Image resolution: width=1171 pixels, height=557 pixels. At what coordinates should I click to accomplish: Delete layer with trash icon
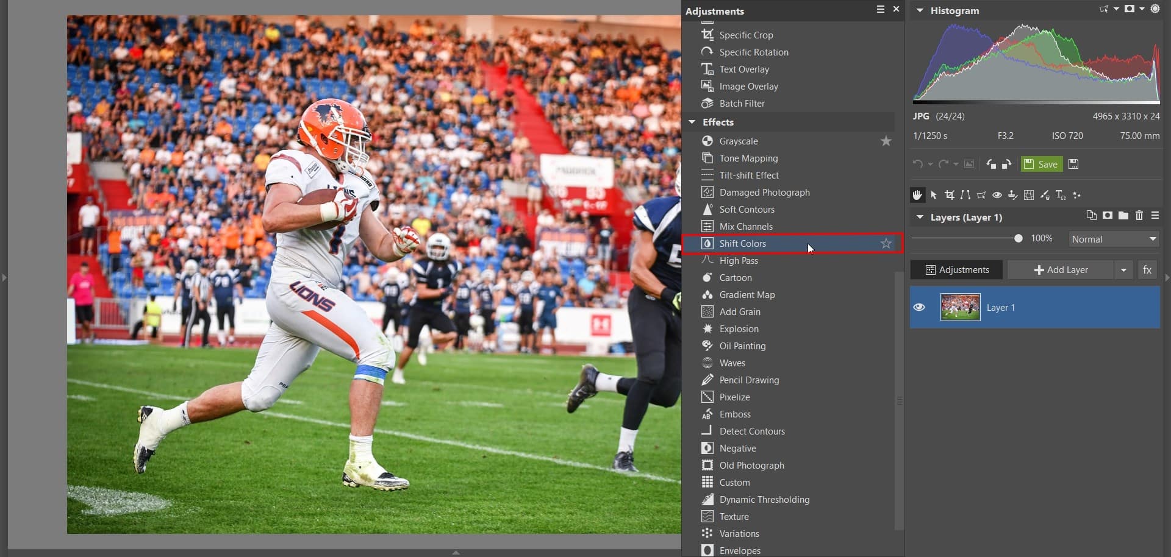click(x=1139, y=216)
